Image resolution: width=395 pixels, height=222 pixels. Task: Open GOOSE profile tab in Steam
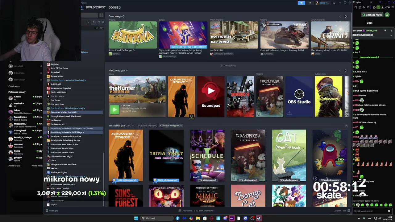click(x=114, y=7)
